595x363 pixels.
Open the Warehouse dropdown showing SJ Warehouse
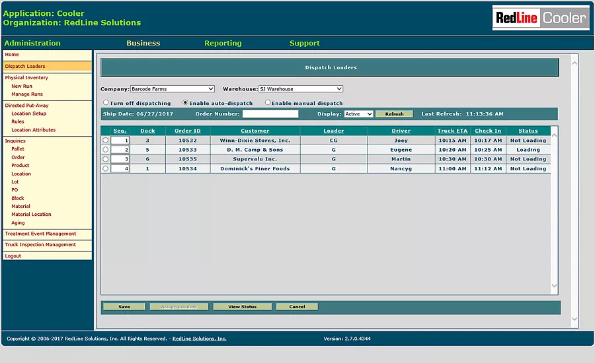point(301,88)
